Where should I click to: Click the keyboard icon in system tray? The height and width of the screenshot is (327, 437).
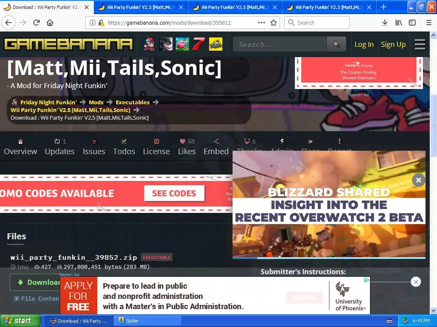point(389,321)
